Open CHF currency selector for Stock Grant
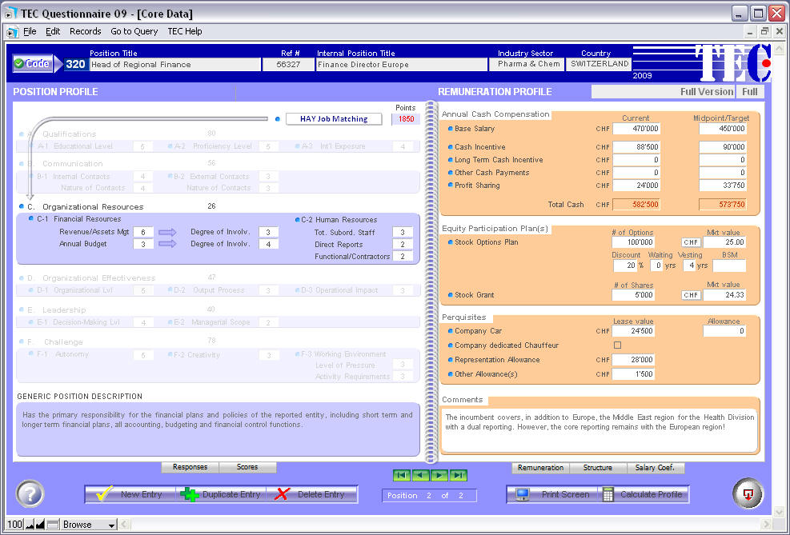 [x=691, y=295]
